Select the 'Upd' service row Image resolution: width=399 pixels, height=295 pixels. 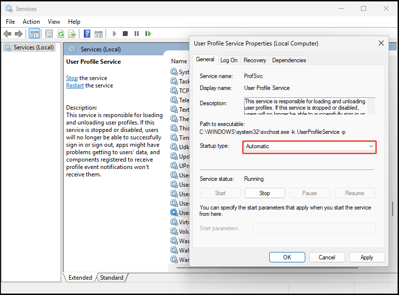tap(180, 156)
